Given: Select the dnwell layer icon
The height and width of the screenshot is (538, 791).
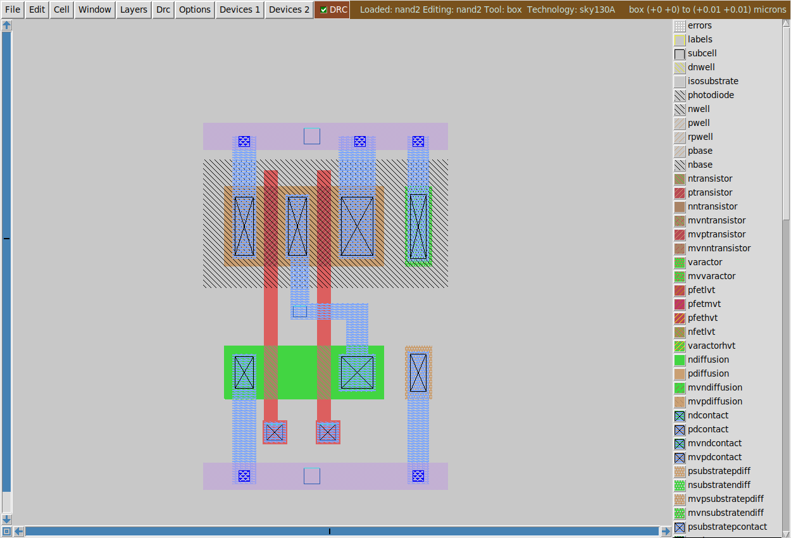Looking at the screenshot, I should point(680,68).
